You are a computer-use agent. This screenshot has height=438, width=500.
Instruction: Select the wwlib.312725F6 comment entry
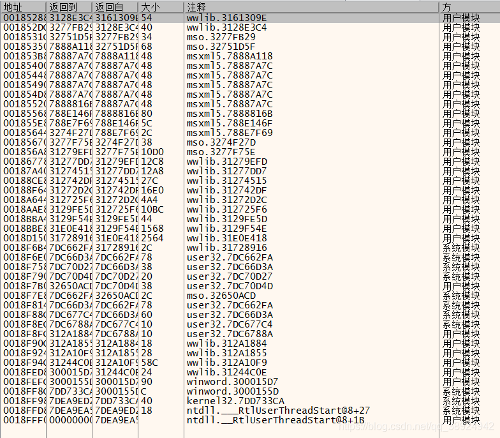point(227,209)
